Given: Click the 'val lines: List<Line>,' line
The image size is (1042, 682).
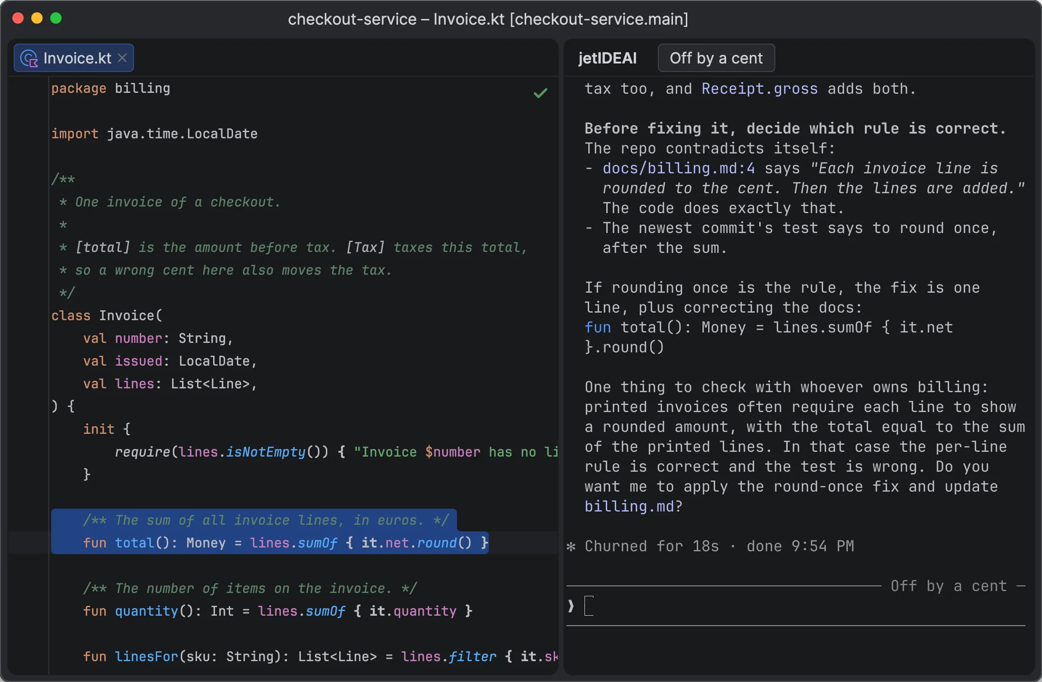Looking at the screenshot, I should pyautogui.click(x=170, y=384).
